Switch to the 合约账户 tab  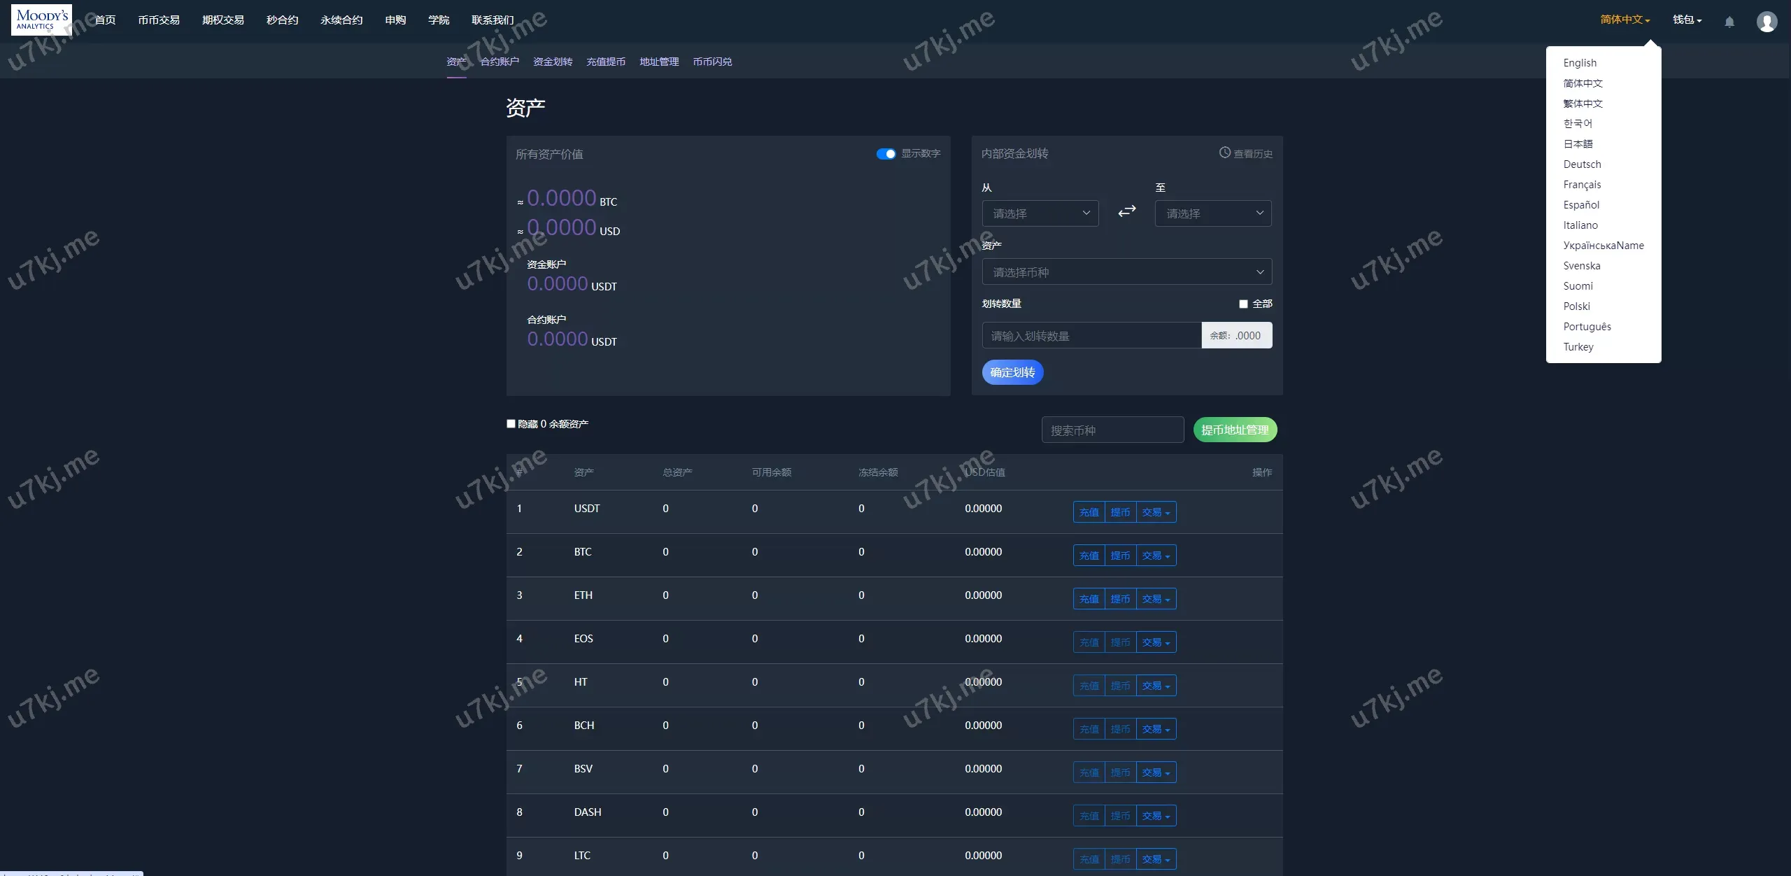pyautogui.click(x=500, y=62)
